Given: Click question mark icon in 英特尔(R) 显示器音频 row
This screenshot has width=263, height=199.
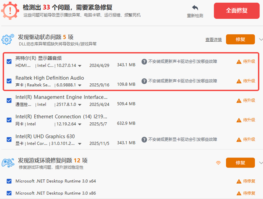Looking at the screenshot, I should (x=144, y=62).
